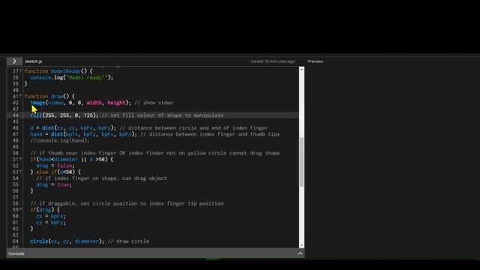
Task: Click 'cy = kpFy' on line 61
Action: pyautogui.click(x=51, y=222)
